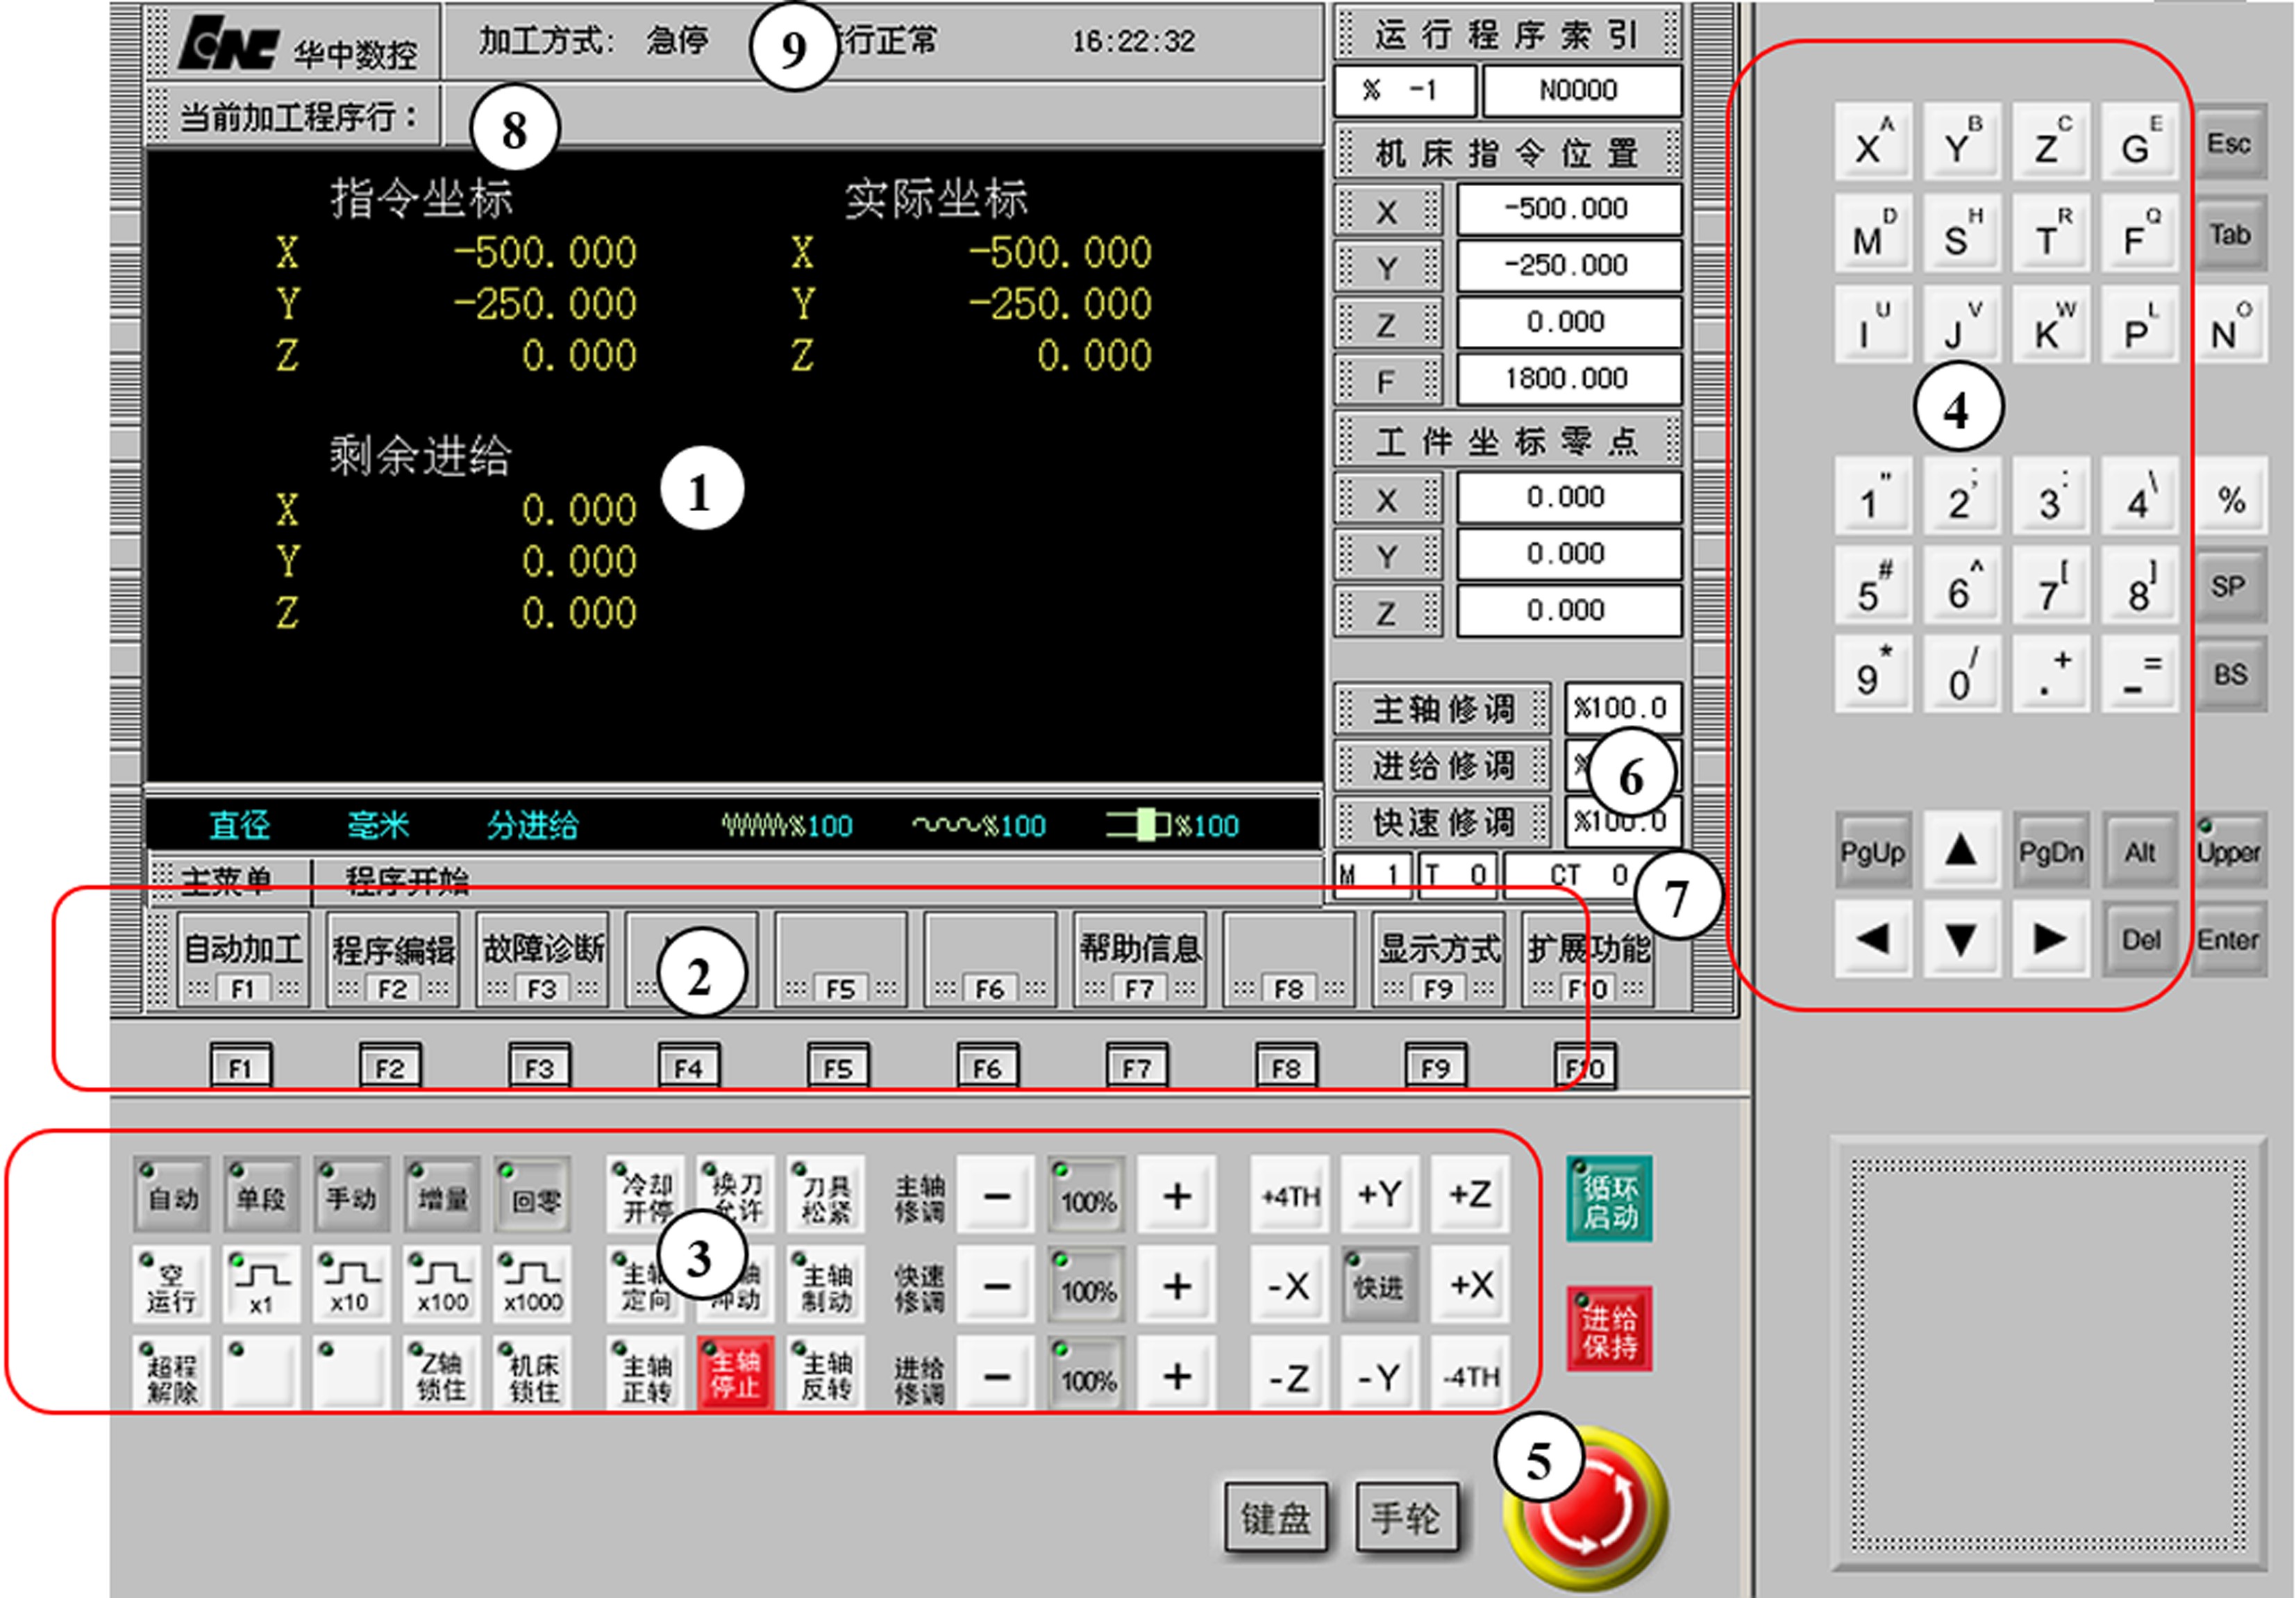The image size is (2296, 1598).
Task: Toggle the 快进 rapid traverse key
Action: tap(1380, 1284)
